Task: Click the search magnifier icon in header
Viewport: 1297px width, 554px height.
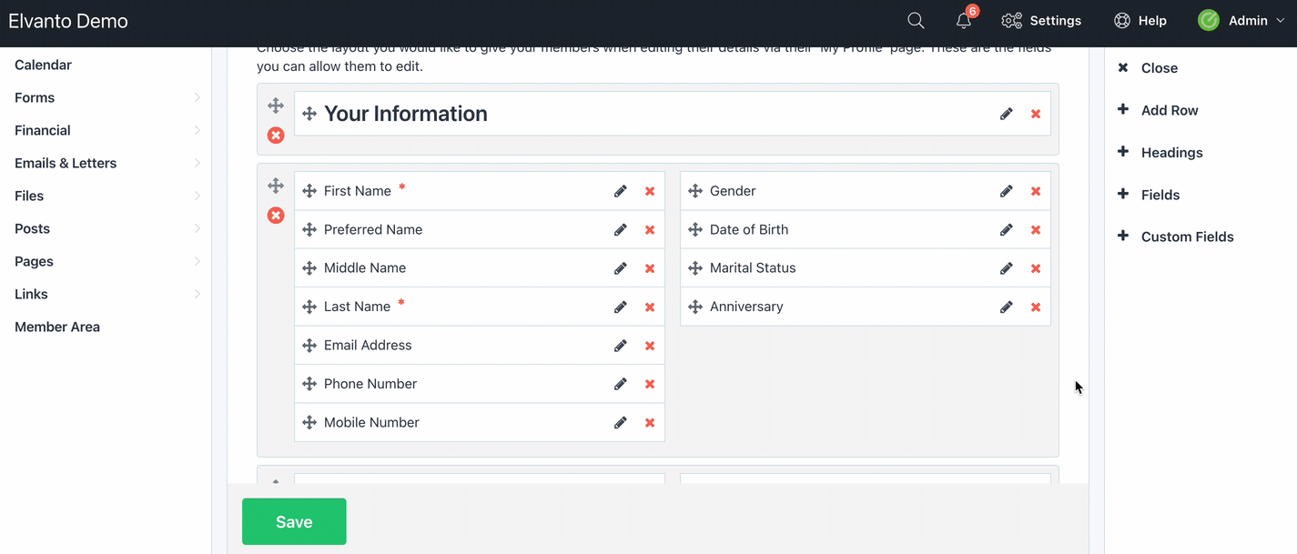Action: [x=916, y=21]
